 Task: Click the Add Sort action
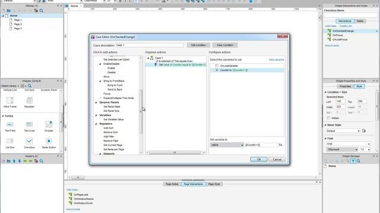point(108,128)
